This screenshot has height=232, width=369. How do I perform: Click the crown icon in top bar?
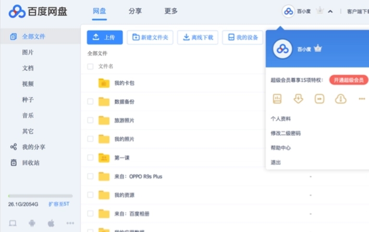pyautogui.click(x=320, y=11)
